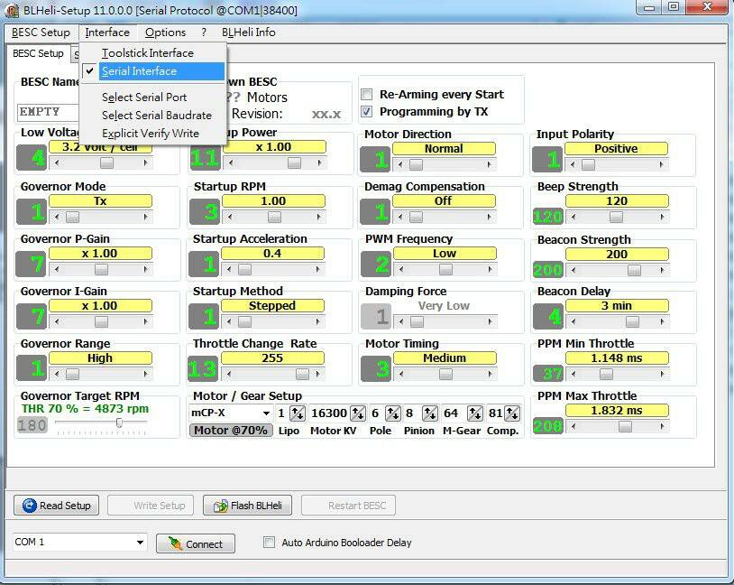
Task: Click the Restart BESC button
Action: coord(348,506)
